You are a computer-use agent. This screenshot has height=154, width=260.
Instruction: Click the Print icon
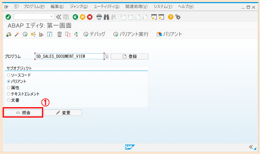click(x=99, y=17)
